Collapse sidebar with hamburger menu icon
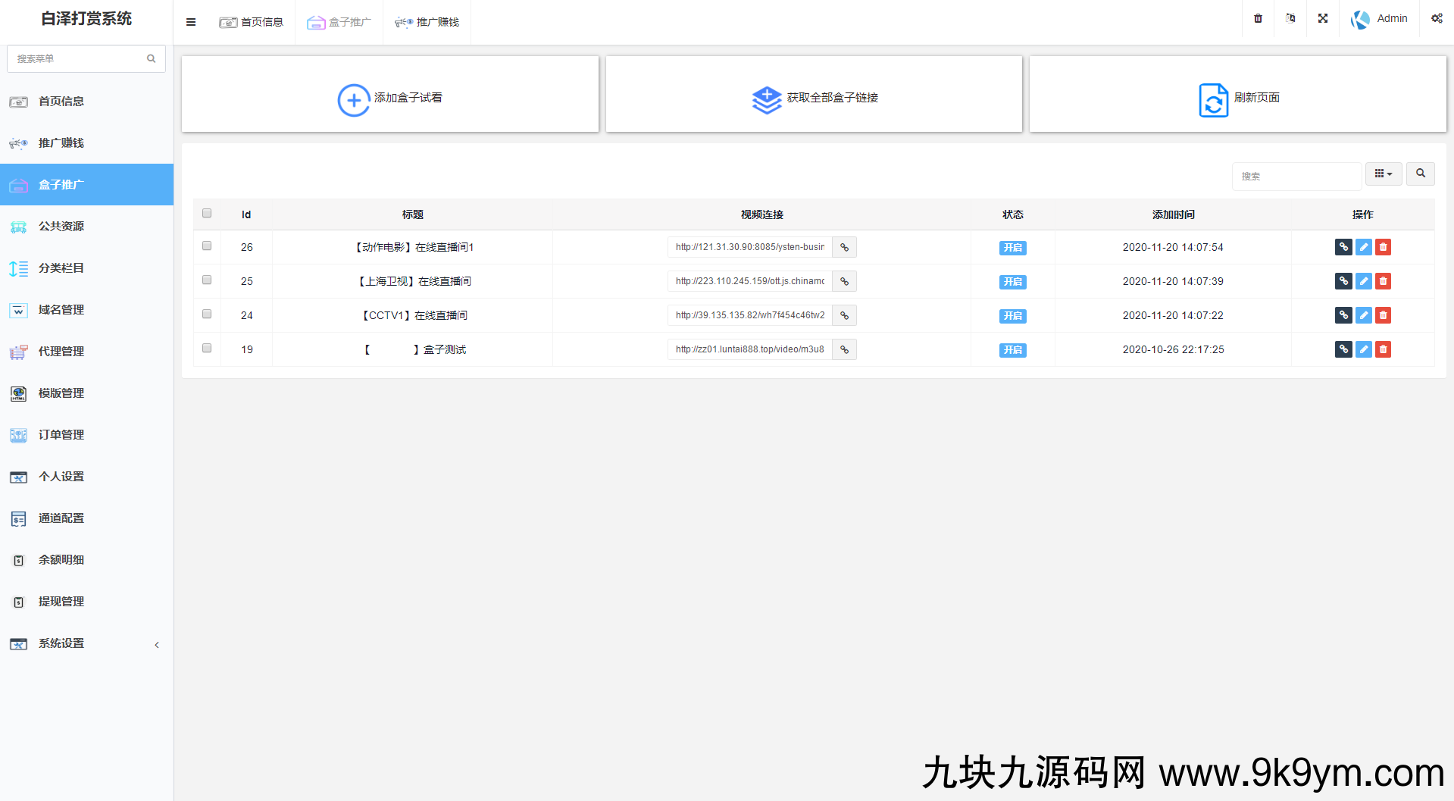1454x801 pixels. tap(191, 22)
